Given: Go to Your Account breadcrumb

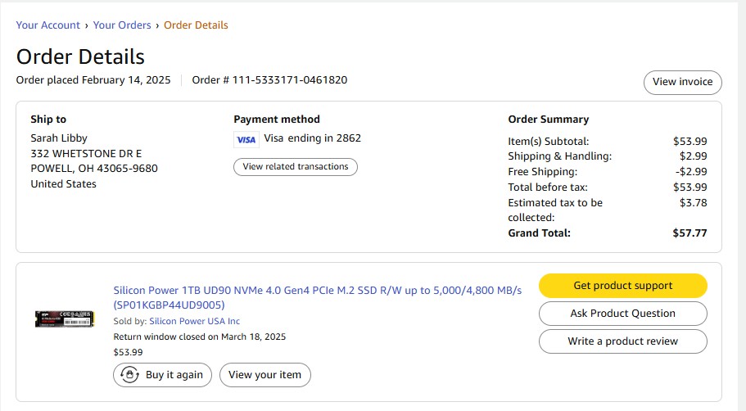Looking at the screenshot, I should [x=48, y=25].
